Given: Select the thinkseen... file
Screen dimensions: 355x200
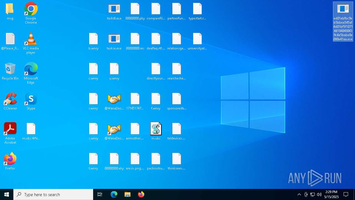Looking at the screenshot, I should (x=176, y=162).
